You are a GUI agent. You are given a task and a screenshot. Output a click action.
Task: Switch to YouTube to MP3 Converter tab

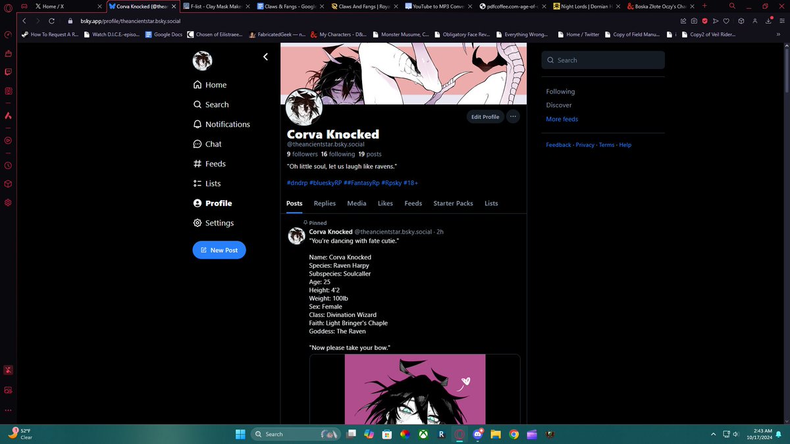point(438,6)
